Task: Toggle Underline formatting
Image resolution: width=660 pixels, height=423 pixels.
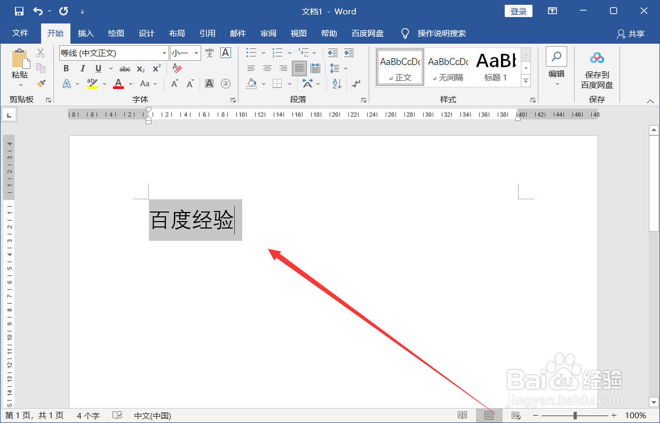Action: [x=98, y=68]
